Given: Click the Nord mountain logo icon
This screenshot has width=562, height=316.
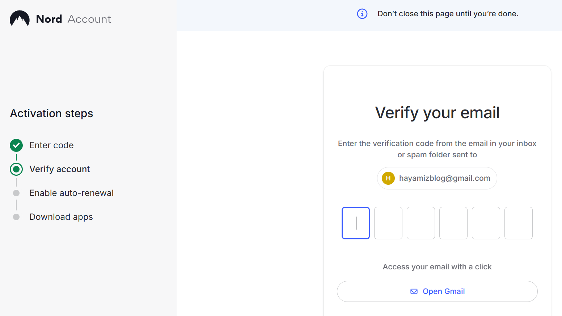Looking at the screenshot, I should 20,18.
